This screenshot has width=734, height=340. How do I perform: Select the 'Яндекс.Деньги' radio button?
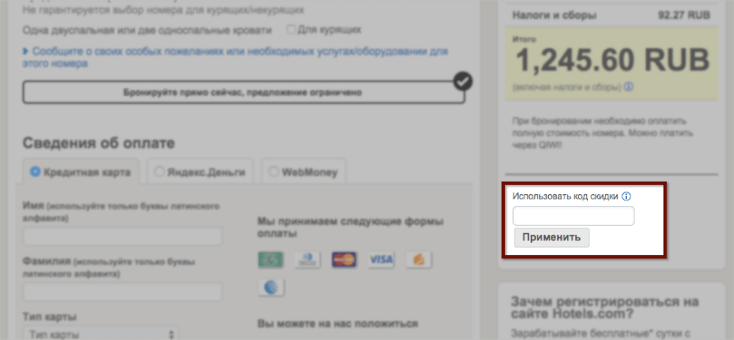click(x=159, y=172)
